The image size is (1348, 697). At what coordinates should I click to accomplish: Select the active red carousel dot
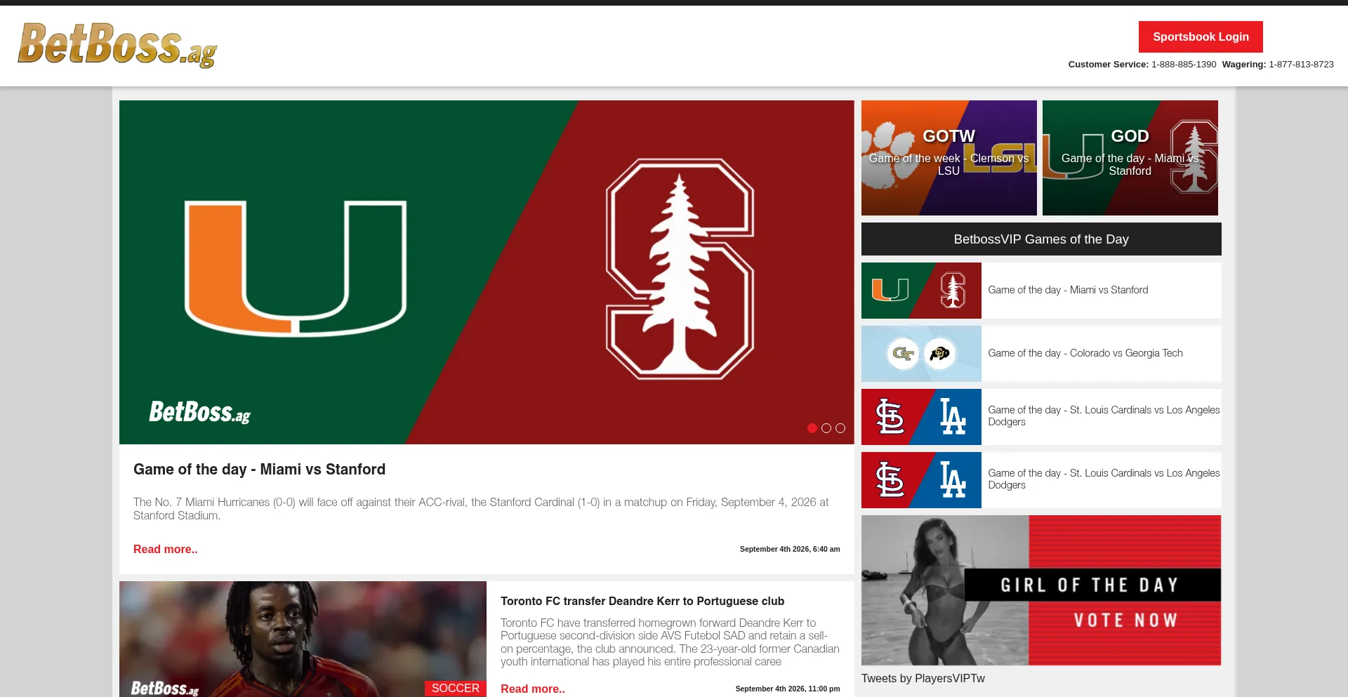click(812, 428)
